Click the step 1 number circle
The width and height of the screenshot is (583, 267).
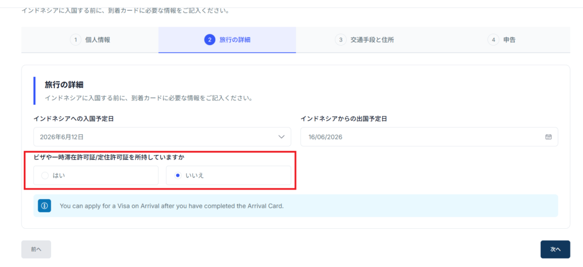(76, 40)
